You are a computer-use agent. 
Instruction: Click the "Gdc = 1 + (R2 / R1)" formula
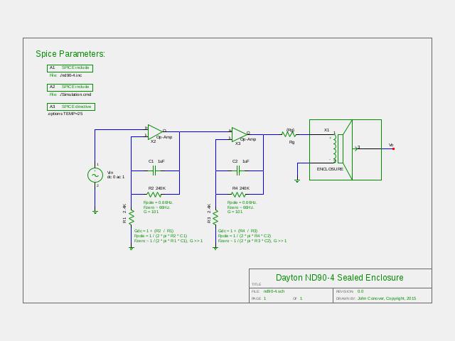[154, 231]
